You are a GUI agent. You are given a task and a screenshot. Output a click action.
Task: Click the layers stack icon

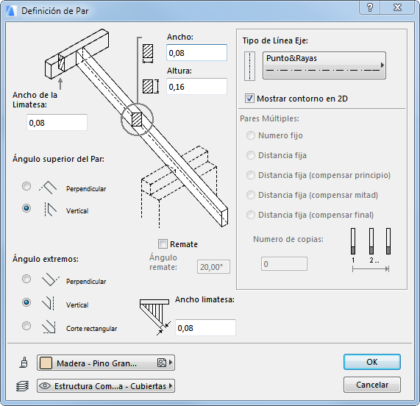pos(23,386)
